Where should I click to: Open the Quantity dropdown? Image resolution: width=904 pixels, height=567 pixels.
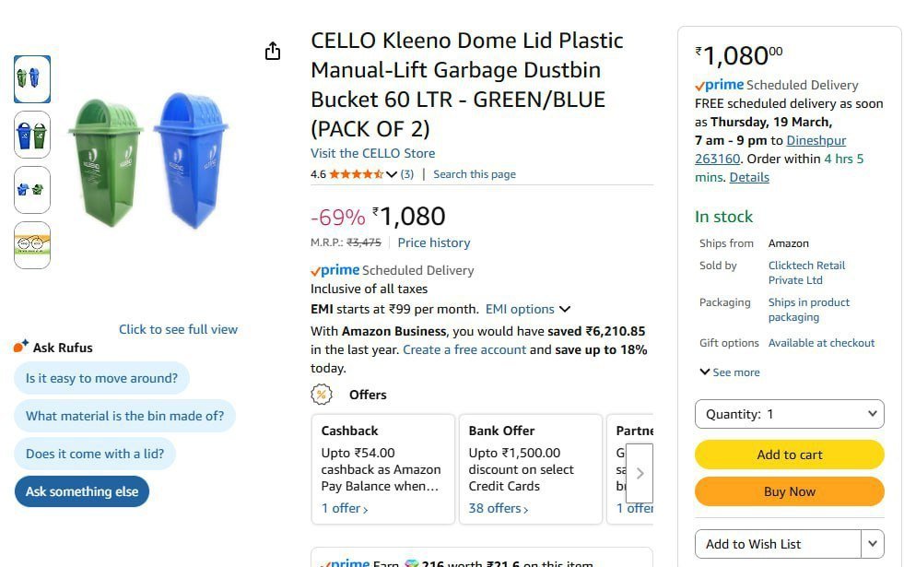pos(789,414)
